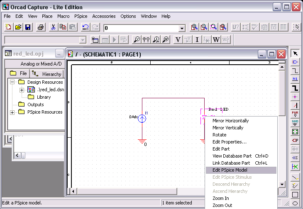Choose the Place Part tool
The image size is (303, 209).
[x=295, y=62]
